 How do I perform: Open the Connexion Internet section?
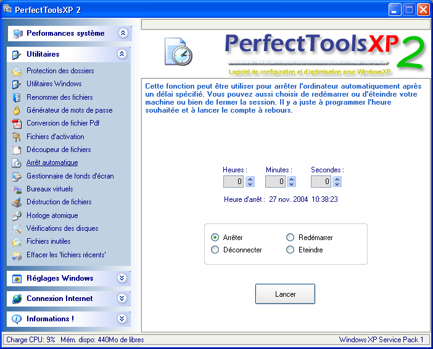tap(68, 299)
